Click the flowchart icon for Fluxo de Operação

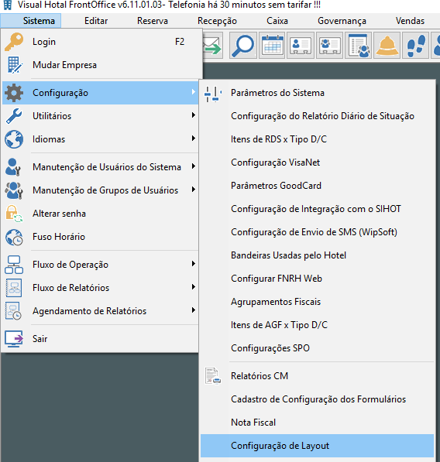(x=14, y=265)
